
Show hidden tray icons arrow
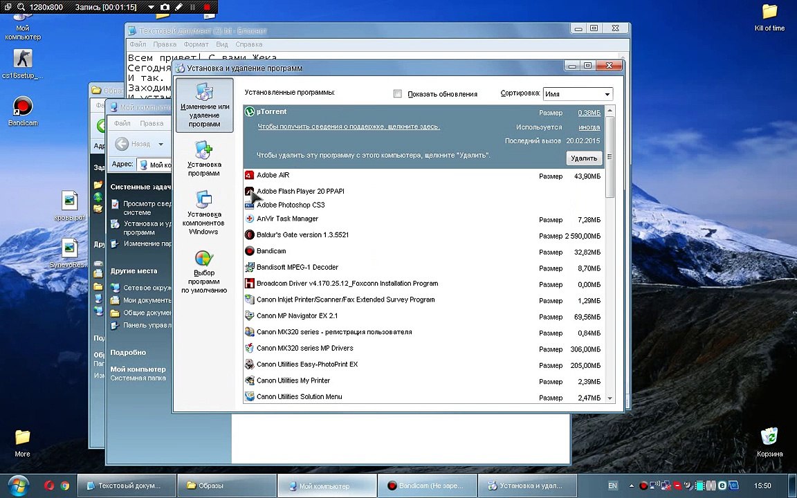631,486
